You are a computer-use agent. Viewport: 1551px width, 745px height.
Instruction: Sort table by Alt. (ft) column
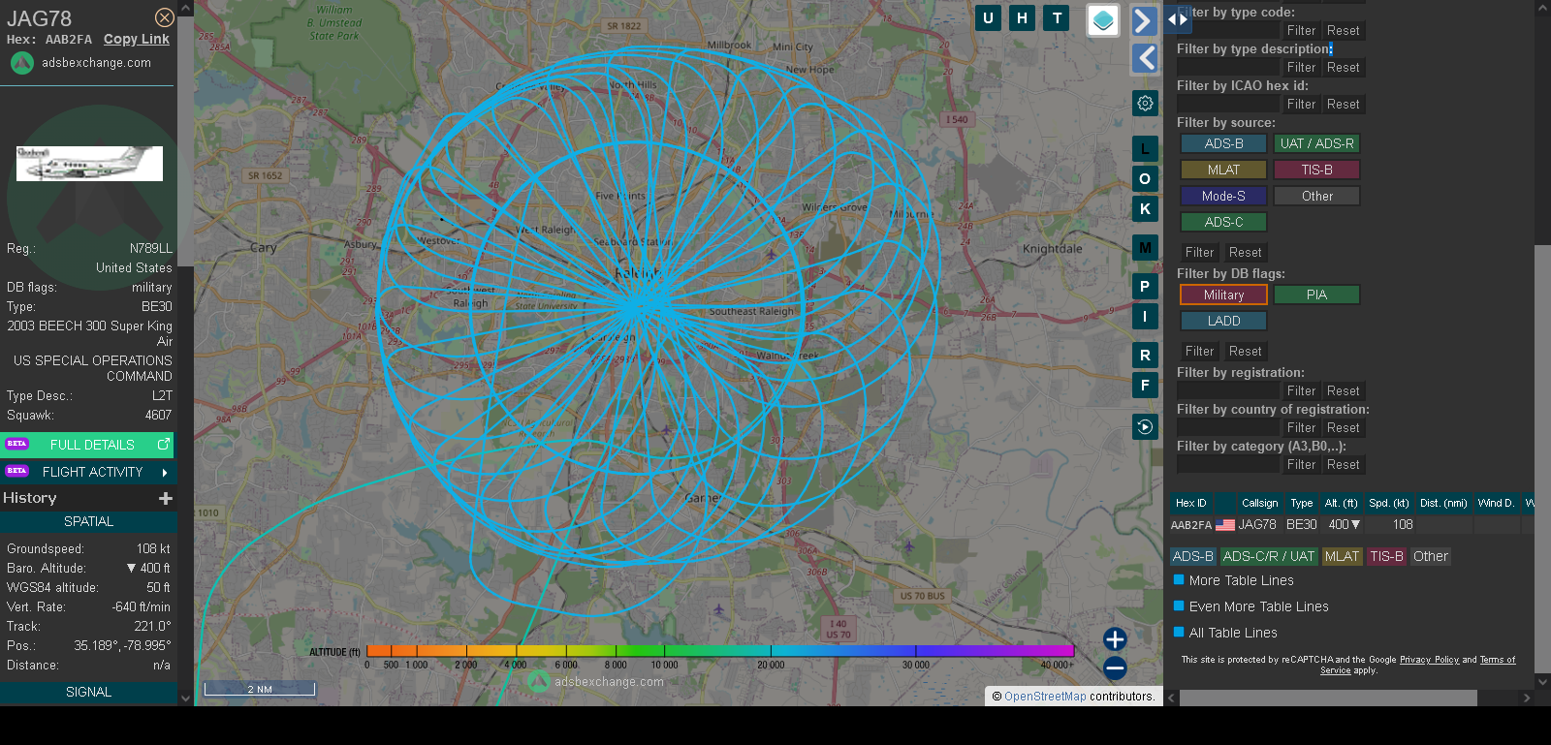[1341, 503]
